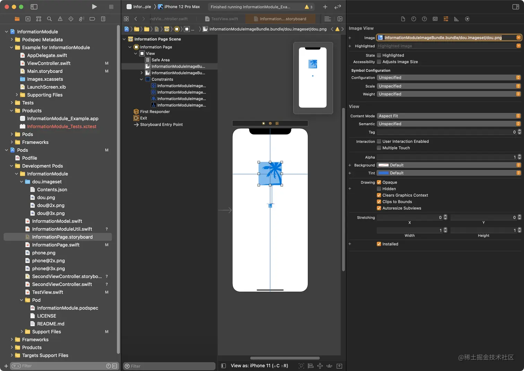
Task: Open the Image name combo box
Action: tap(449, 37)
